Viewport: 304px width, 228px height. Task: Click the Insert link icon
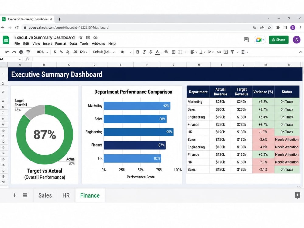pos(219,52)
